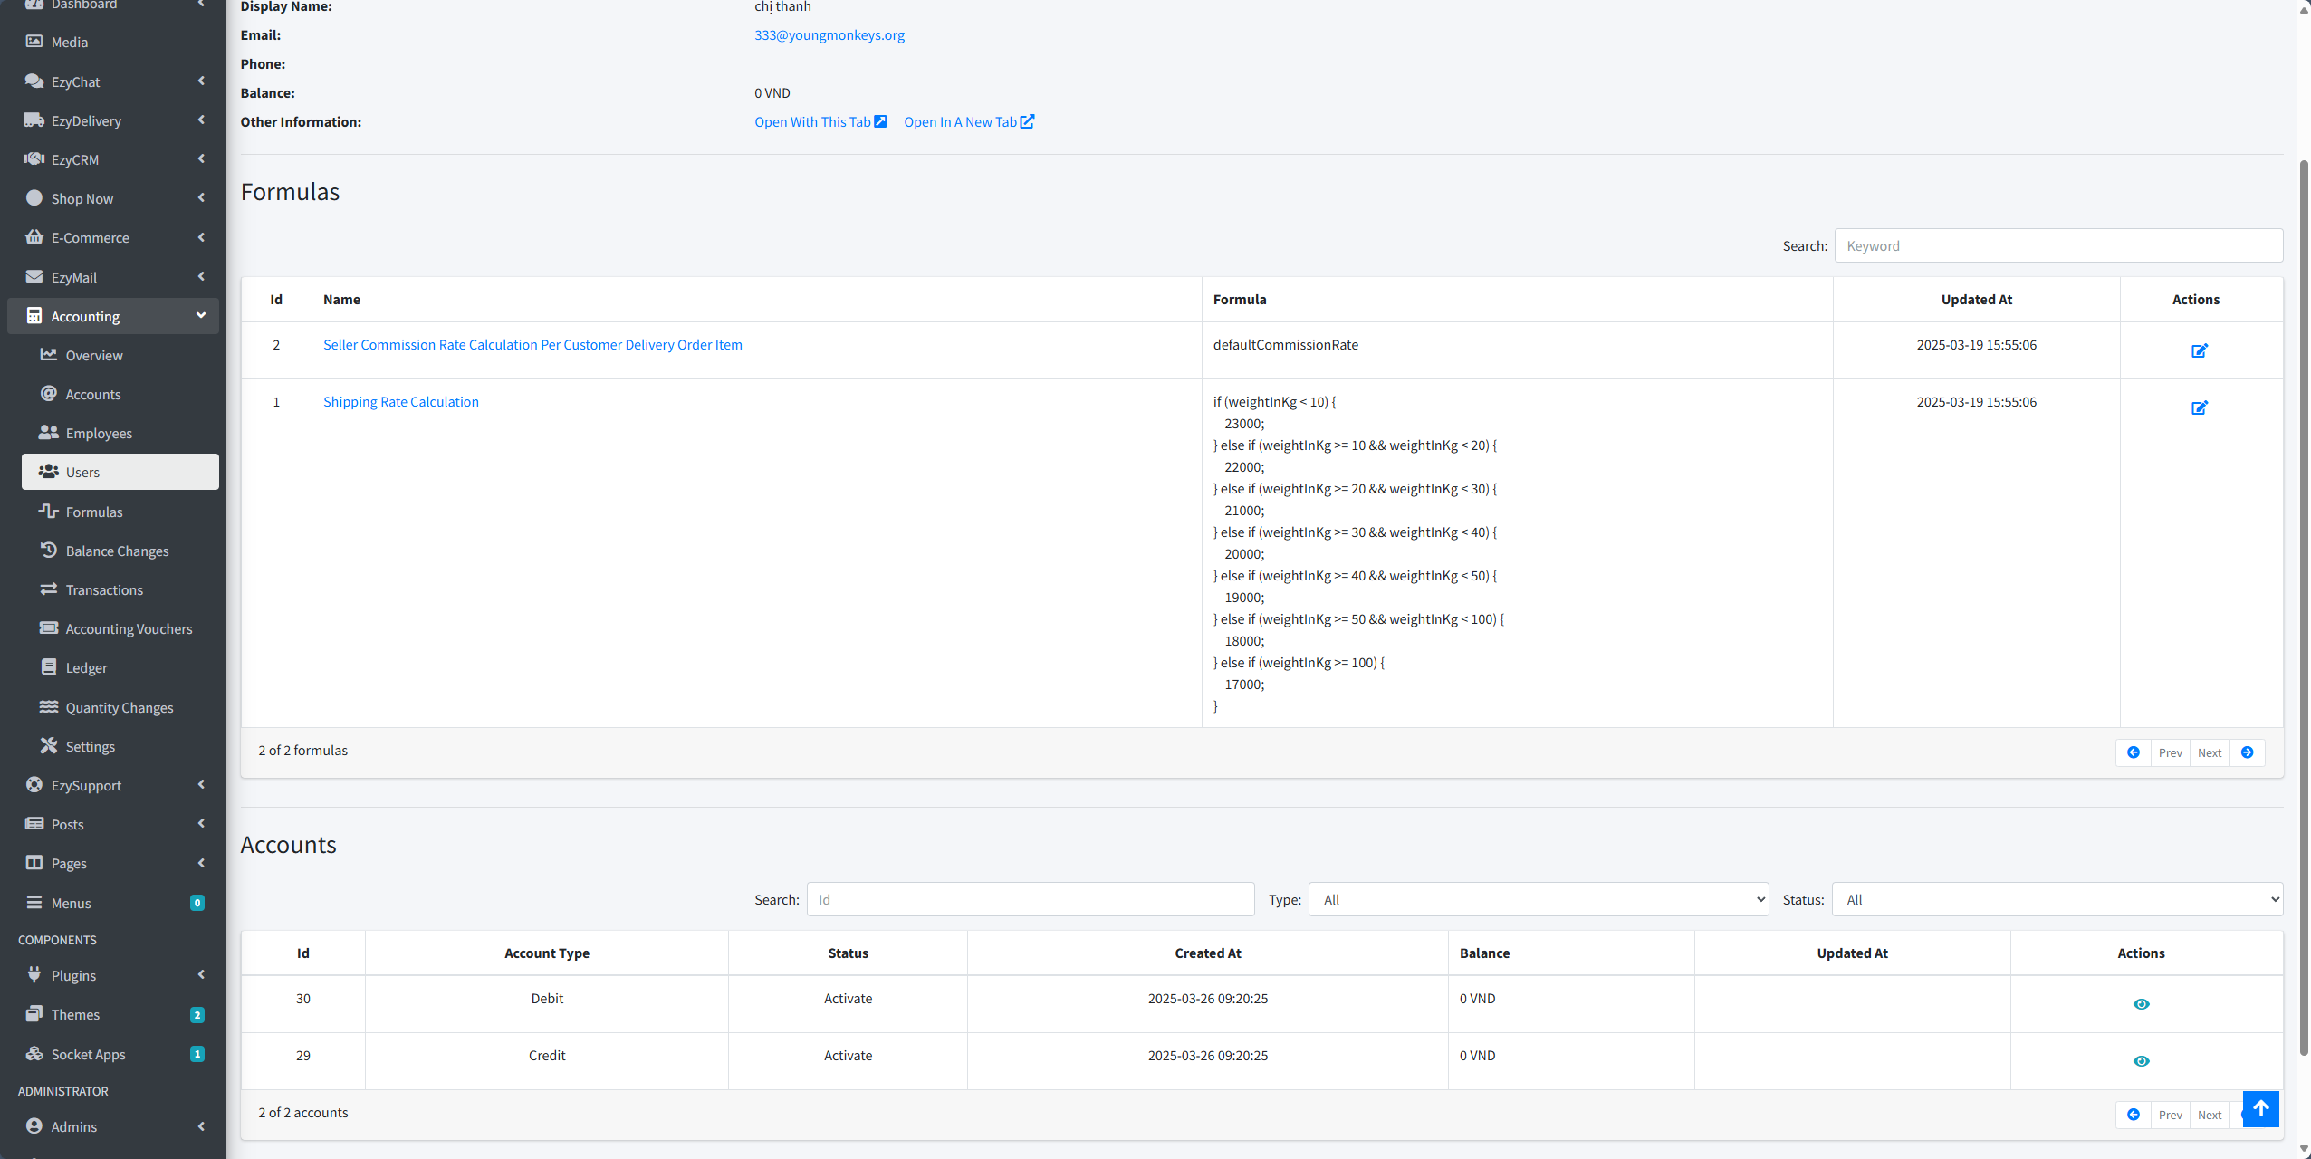This screenshot has height=1159, width=2311.
Task: Click Open With This Tab link
Action: pyautogui.click(x=820, y=121)
